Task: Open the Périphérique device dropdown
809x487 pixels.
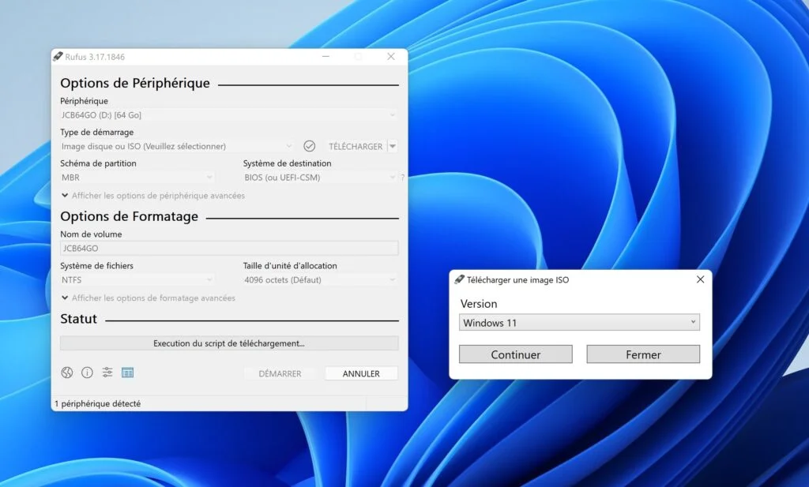Action: 229,115
